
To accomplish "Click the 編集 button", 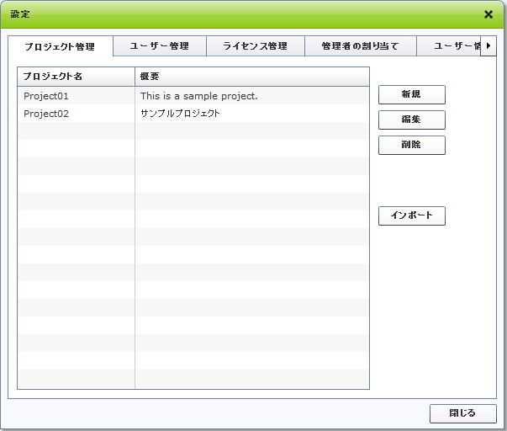I will 412,120.
